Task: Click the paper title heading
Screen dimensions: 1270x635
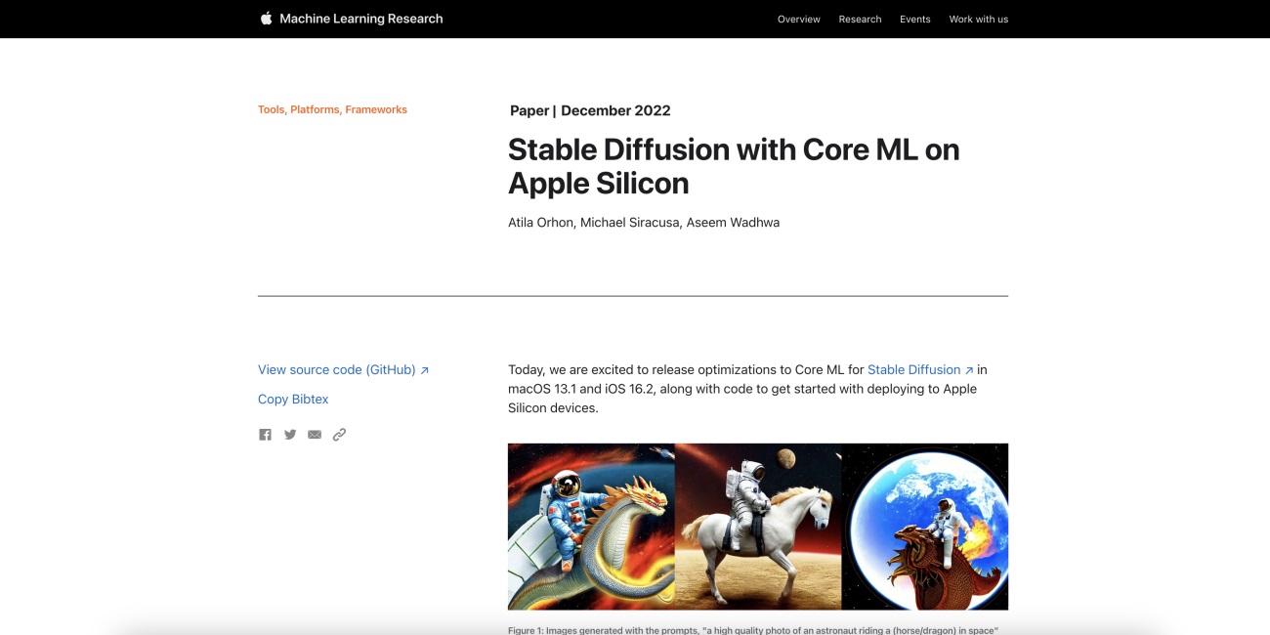Action: pos(734,166)
